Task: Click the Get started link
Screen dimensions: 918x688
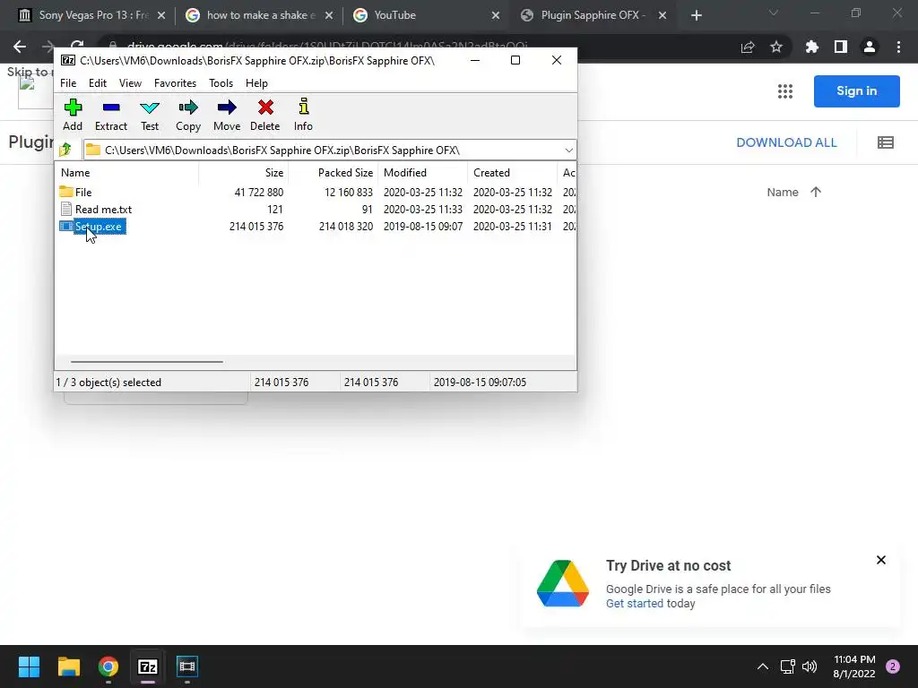Action: coord(634,603)
